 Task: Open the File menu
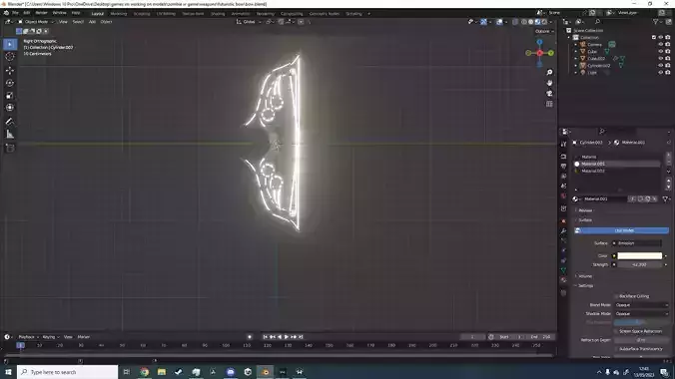coord(15,13)
